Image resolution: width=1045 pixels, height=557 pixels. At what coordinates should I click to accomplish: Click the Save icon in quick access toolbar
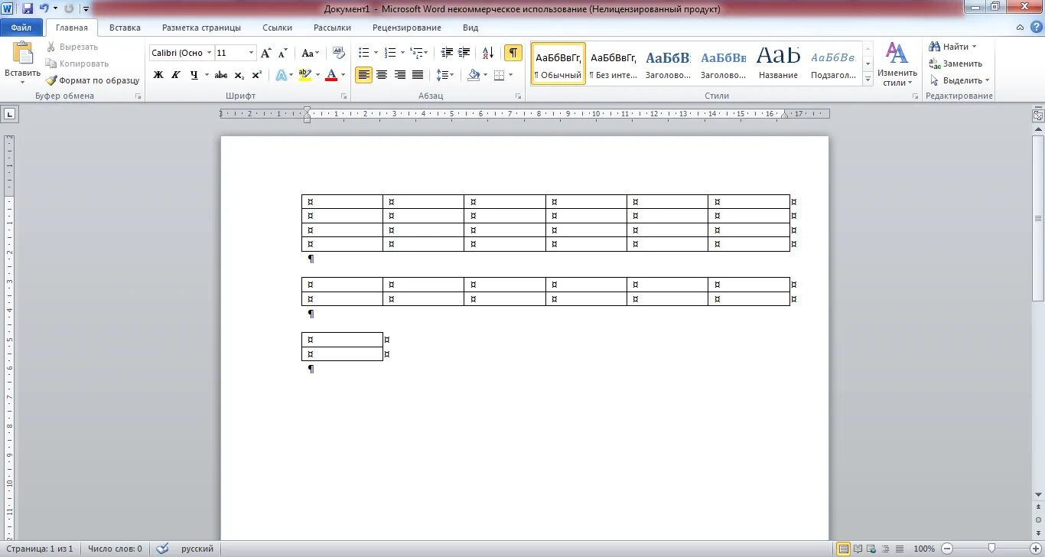28,8
